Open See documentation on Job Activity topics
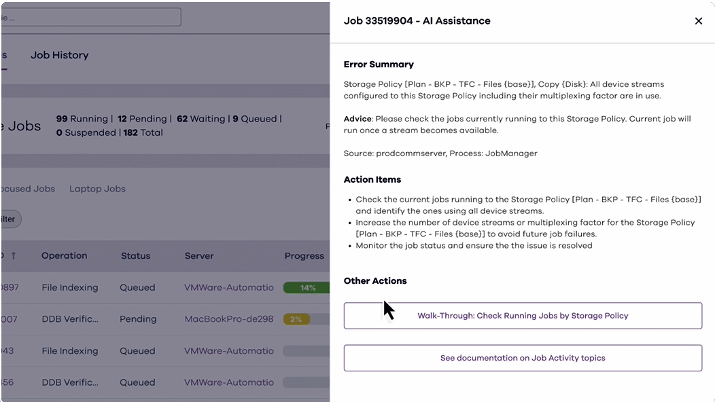 [x=523, y=358]
